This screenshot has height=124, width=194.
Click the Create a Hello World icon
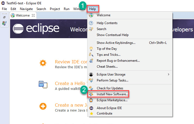pos(43,85)
